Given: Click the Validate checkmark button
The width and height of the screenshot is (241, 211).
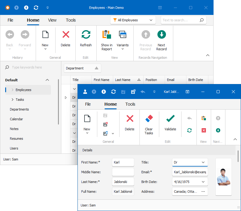Looking at the screenshot, I should (x=170, y=124).
